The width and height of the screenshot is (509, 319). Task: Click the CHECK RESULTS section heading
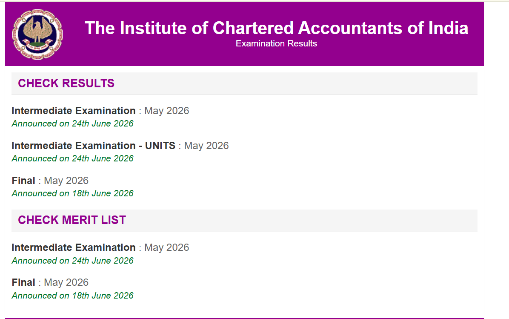pyautogui.click(x=66, y=83)
